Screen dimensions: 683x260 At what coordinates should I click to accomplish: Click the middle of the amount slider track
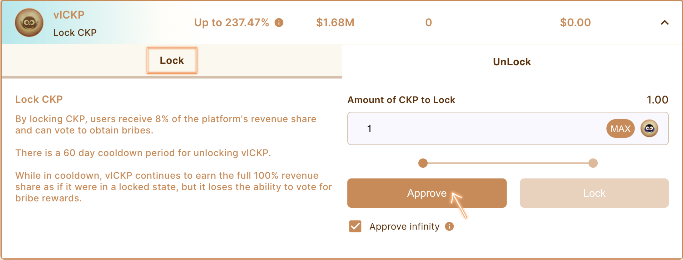point(508,163)
